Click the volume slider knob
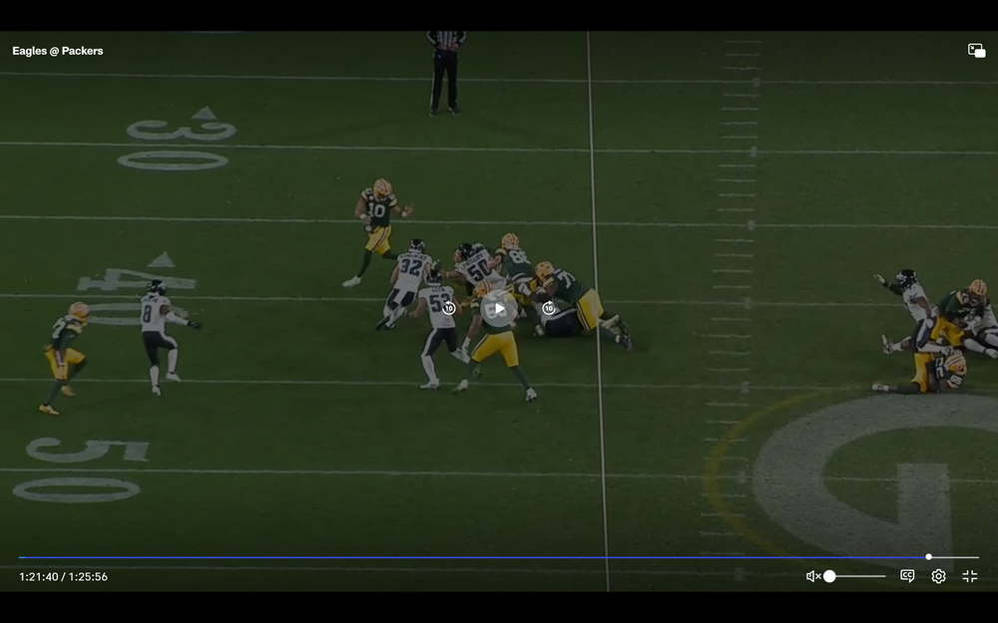998x623 pixels. (x=829, y=576)
